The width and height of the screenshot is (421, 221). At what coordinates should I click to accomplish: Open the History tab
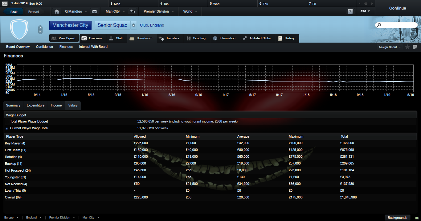coord(287,38)
